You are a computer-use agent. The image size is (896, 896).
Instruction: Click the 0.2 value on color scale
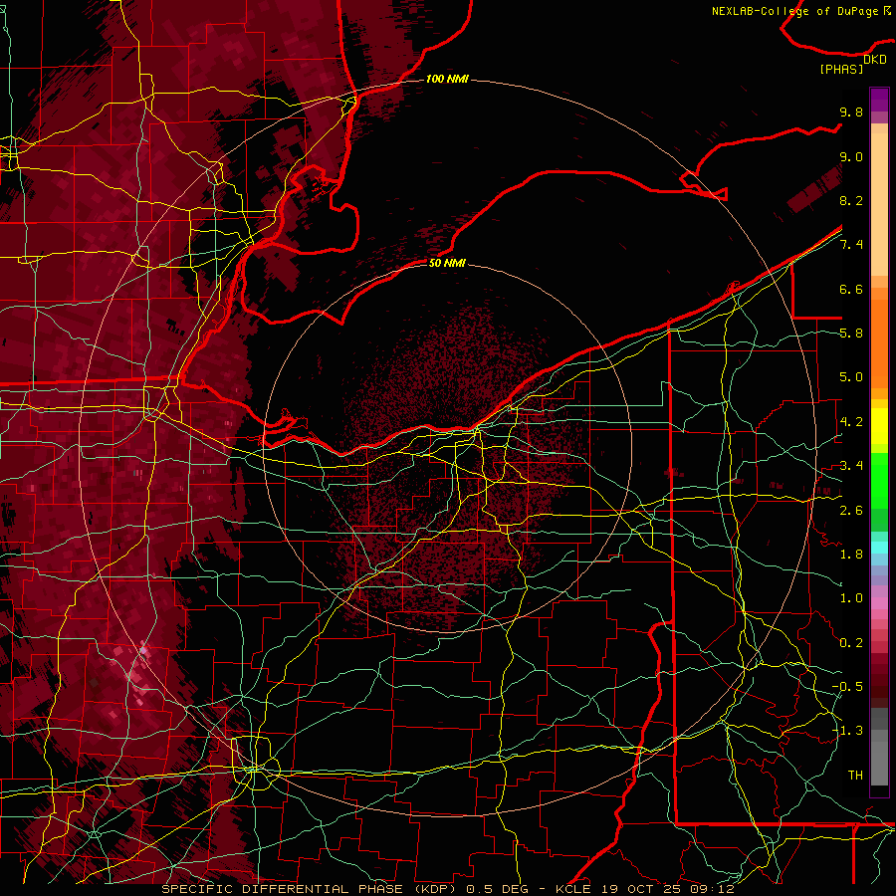pyautogui.click(x=851, y=643)
